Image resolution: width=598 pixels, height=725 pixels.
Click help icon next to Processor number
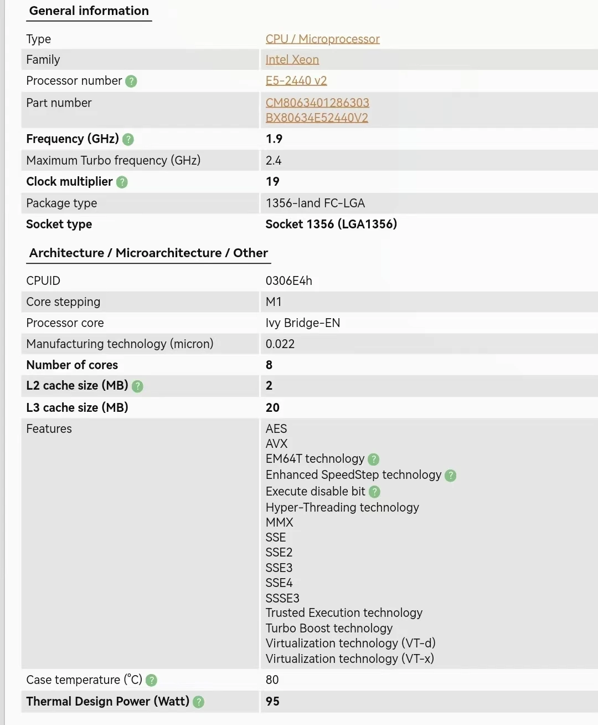[131, 81]
